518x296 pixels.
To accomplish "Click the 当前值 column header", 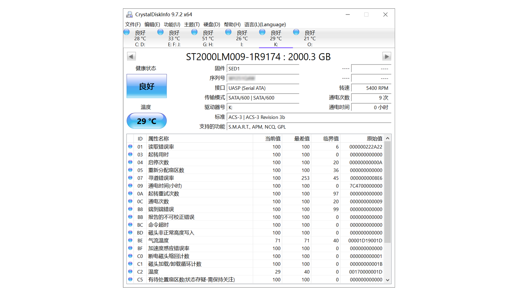I will (267, 139).
